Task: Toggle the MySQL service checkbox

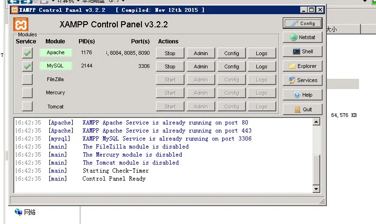Action: [x=27, y=66]
